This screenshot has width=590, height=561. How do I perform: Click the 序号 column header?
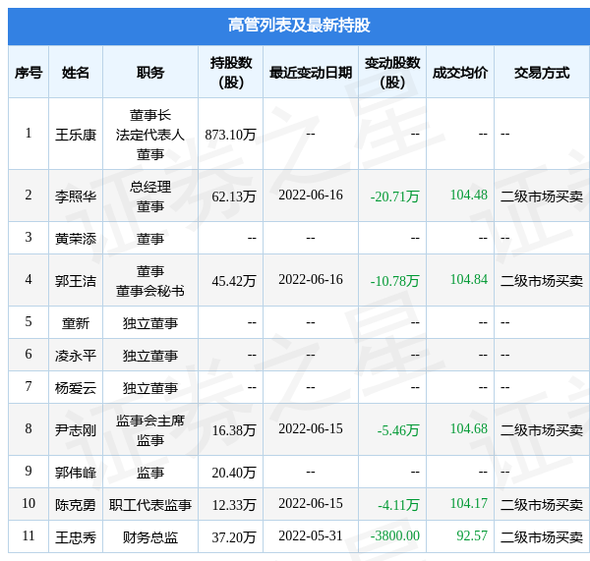click(29, 73)
